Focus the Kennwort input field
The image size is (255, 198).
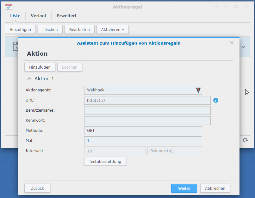[x=147, y=121]
